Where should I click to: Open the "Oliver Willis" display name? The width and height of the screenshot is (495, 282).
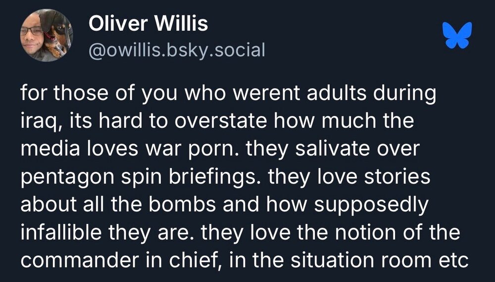pyautogui.click(x=148, y=24)
